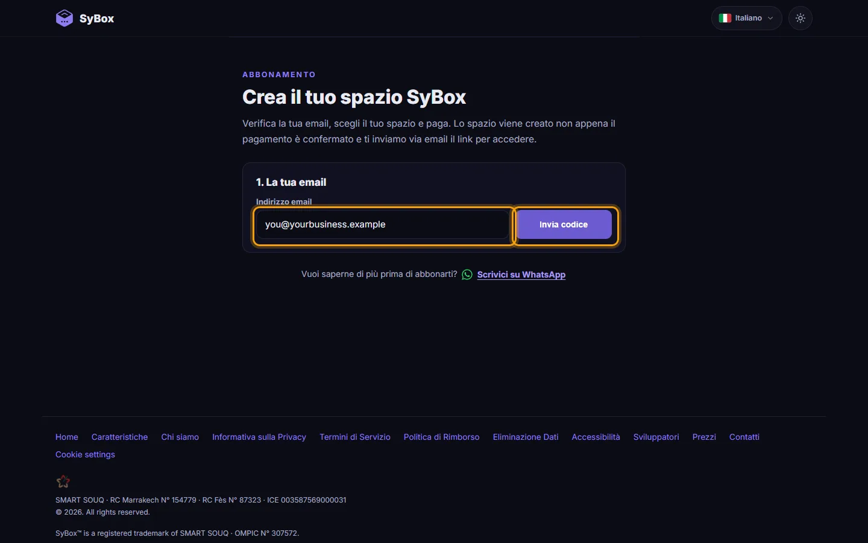Focus the Indirizzo email input field
Screen dimensions: 868x543
pos(383,224)
